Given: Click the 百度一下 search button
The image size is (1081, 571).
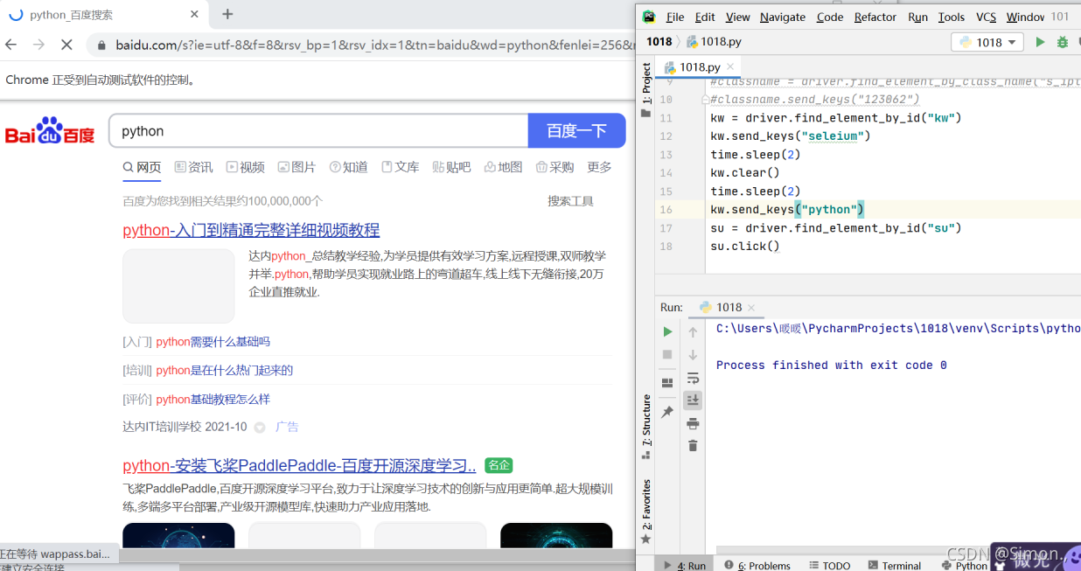Looking at the screenshot, I should [576, 130].
